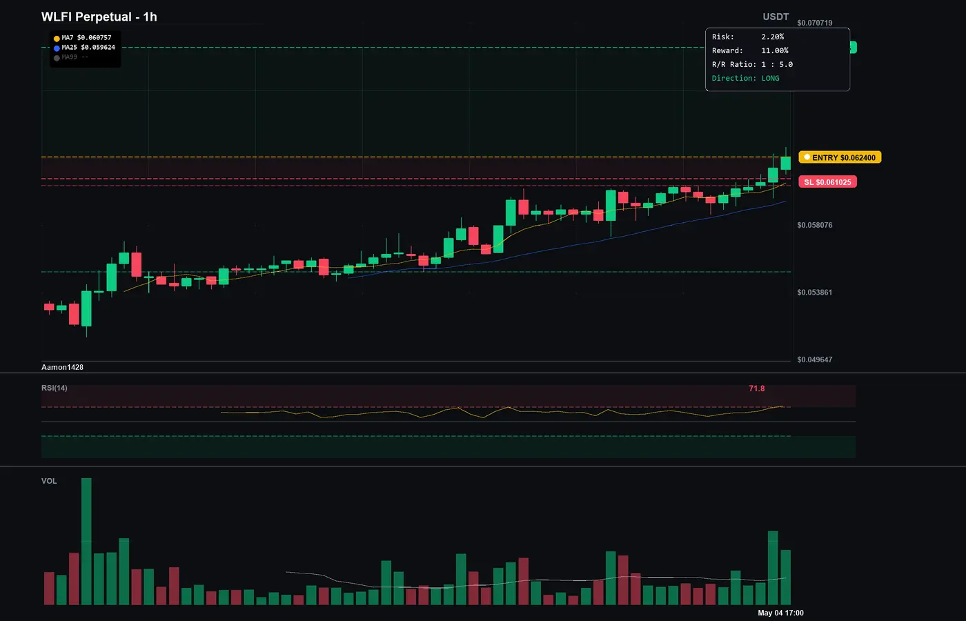Image resolution: width=966 pixels, height=621 pixels.
Task: Select the SL $0.061025 stop-loss tag
Action: coord(827,182)
